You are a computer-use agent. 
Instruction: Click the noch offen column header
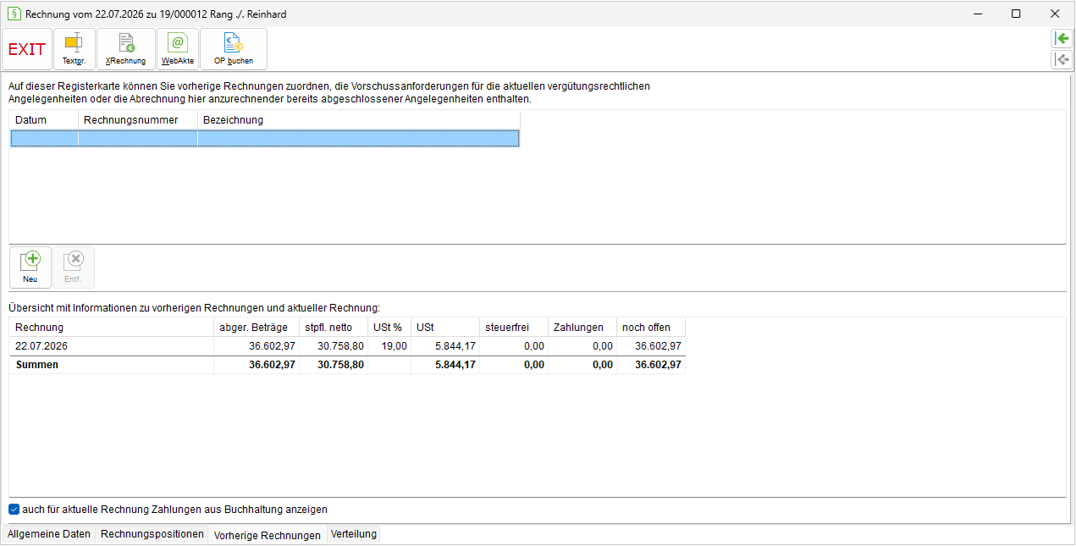[x=651, y=328]
